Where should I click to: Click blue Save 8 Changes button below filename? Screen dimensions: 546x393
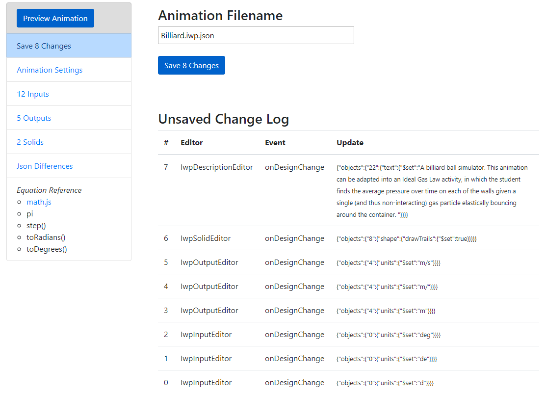pyautogui.click(x=191, y=66)
